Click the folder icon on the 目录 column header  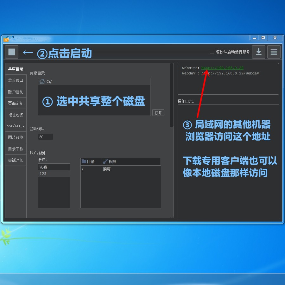coord(84,161)
